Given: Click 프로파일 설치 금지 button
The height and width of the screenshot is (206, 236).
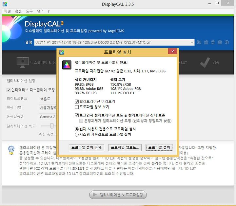Looking at the screenshot, I should tap(87, 147).
